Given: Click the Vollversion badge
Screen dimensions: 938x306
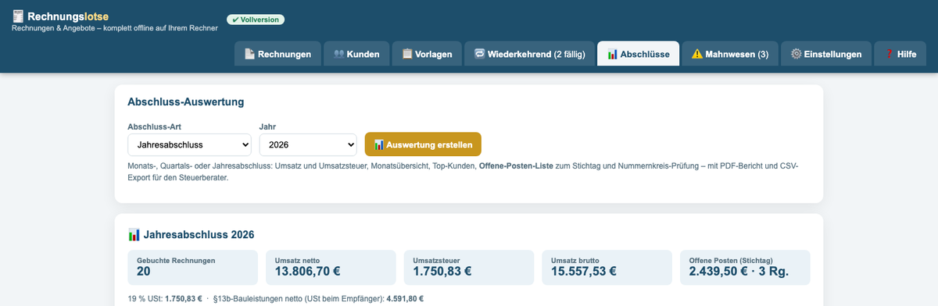Looking at the screenshot, I should [x=256, y=20].
